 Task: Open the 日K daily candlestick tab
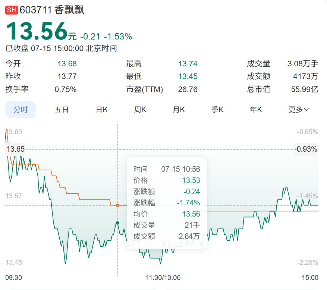pos(102,110)
